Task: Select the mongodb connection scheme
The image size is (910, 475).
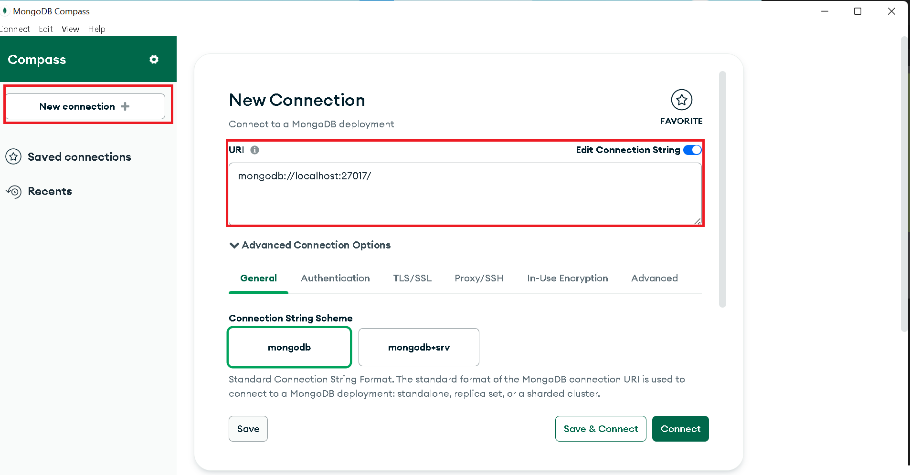Action: click(289, 347)
